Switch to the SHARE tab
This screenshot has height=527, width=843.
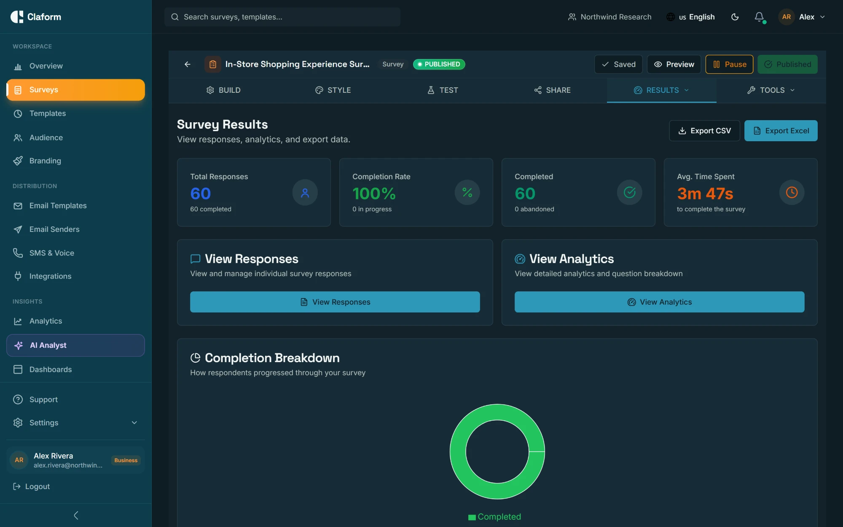(x=552, y=90)
